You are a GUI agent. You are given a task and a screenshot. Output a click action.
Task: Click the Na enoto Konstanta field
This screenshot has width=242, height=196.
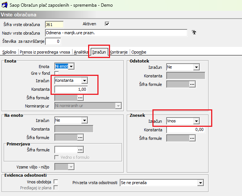(74, 129)
